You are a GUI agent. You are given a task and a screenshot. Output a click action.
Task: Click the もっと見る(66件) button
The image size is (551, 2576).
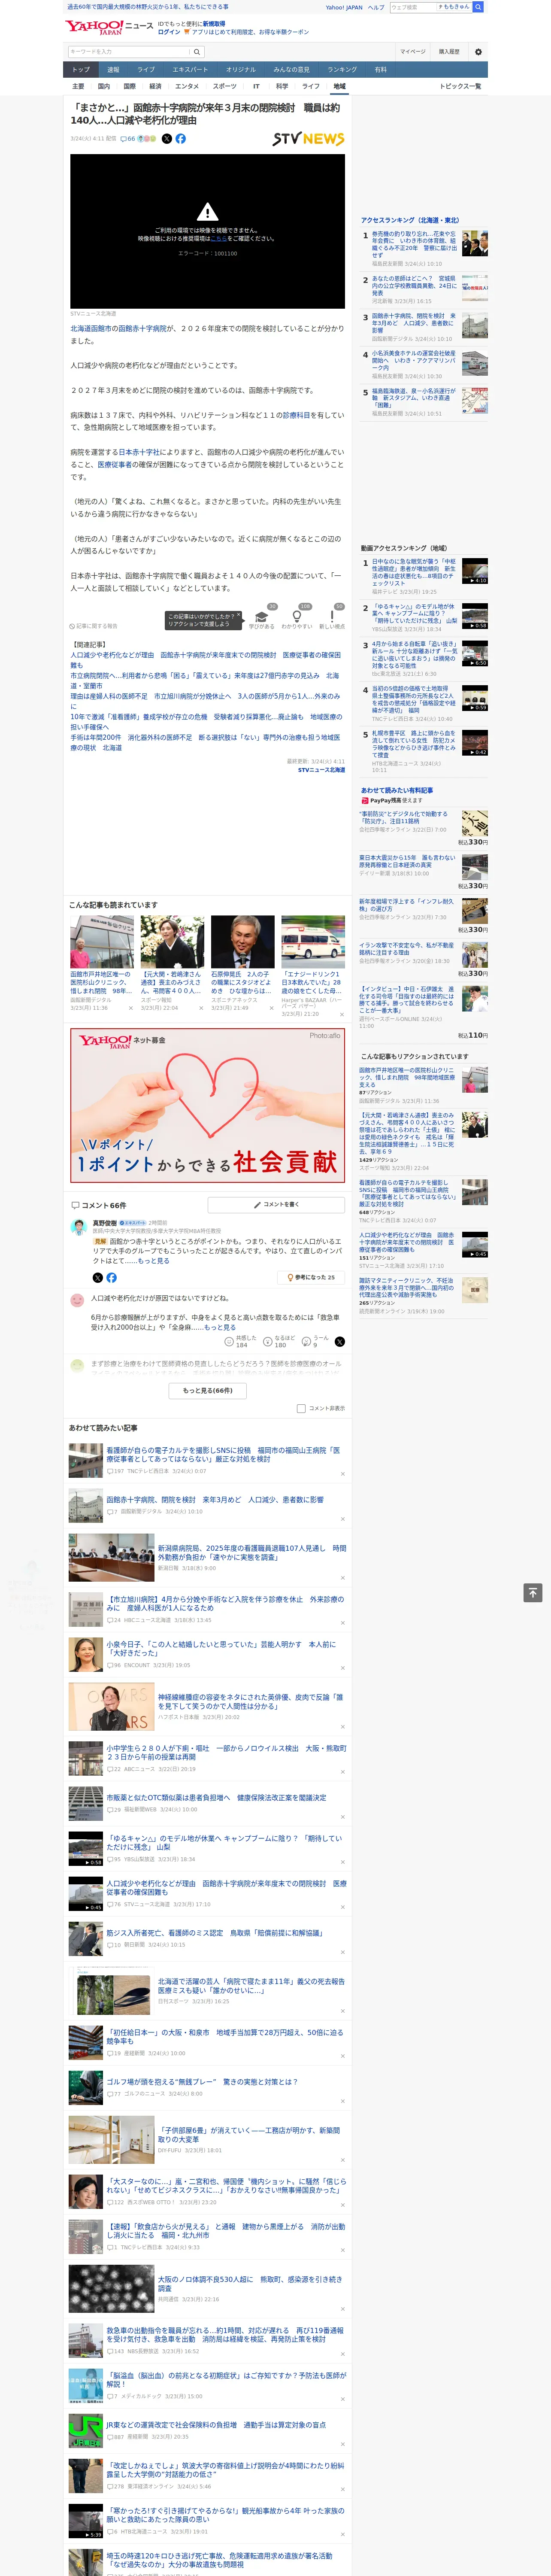208,1390
